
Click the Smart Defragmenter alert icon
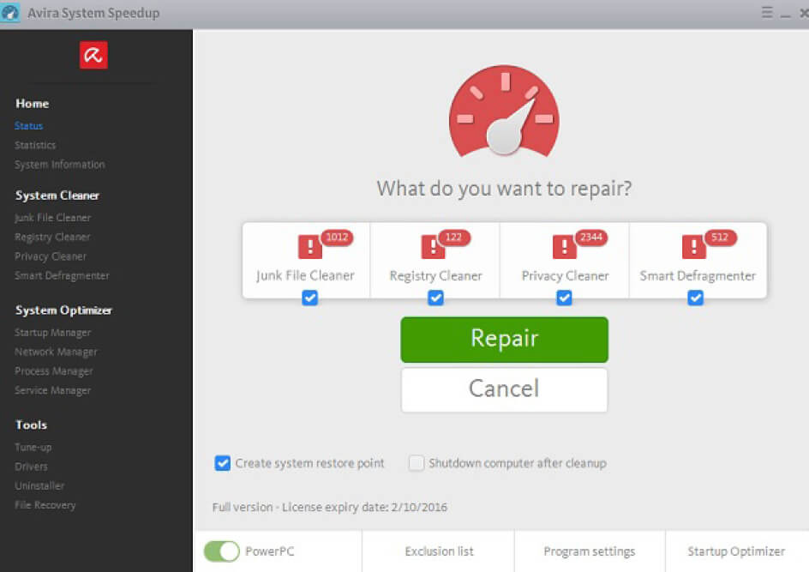point(694,247)
